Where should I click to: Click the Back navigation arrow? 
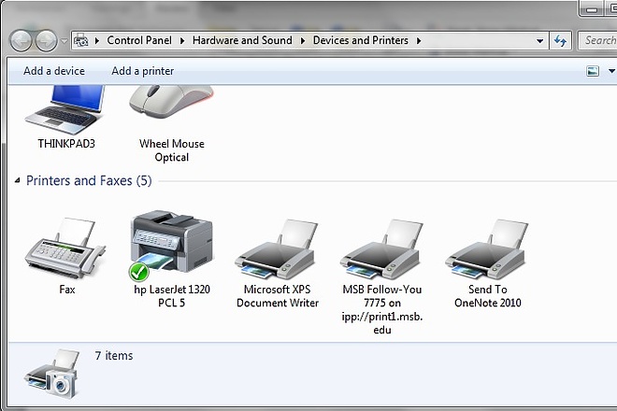tap(21, 40)
